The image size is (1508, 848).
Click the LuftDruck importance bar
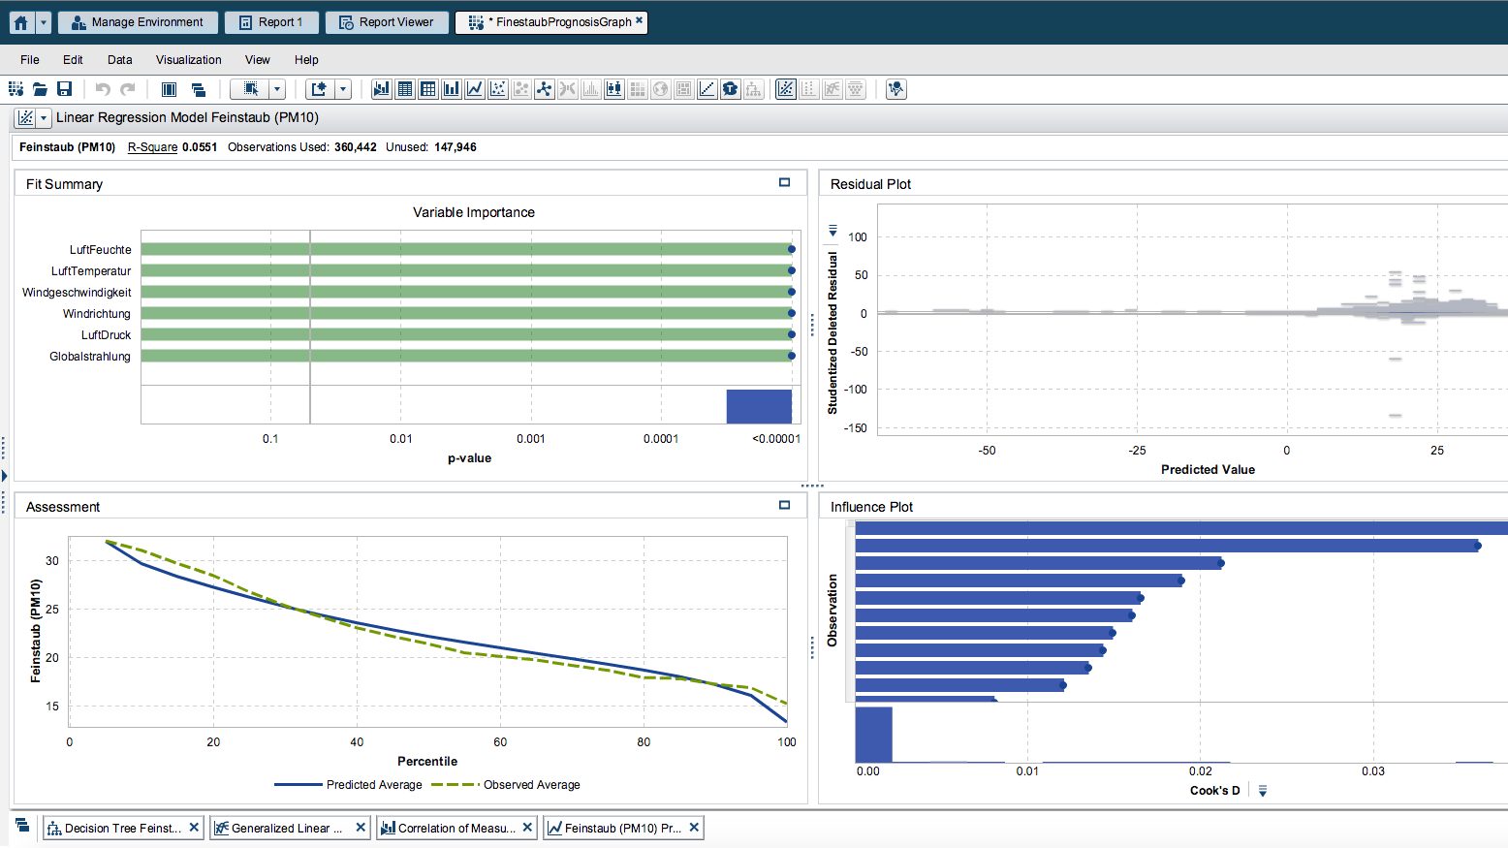click(467, 334)
